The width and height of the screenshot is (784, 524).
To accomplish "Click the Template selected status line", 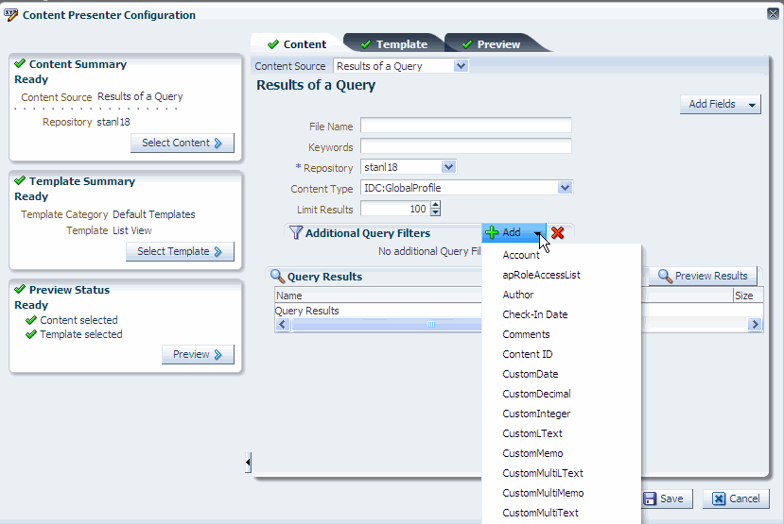I will pyautogui.click(x=81, y=334).
